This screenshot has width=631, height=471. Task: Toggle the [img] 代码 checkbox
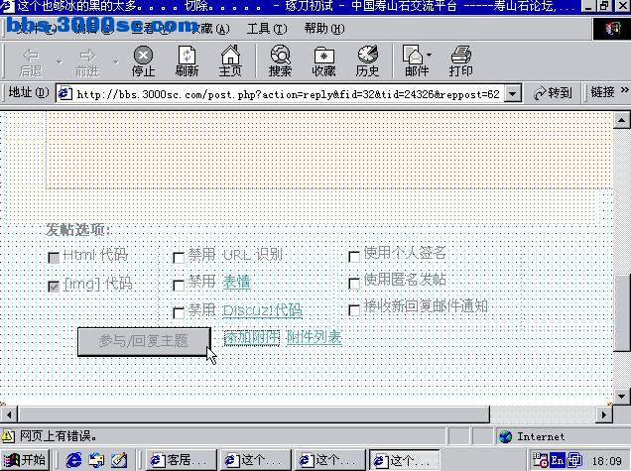click(54, 287)
